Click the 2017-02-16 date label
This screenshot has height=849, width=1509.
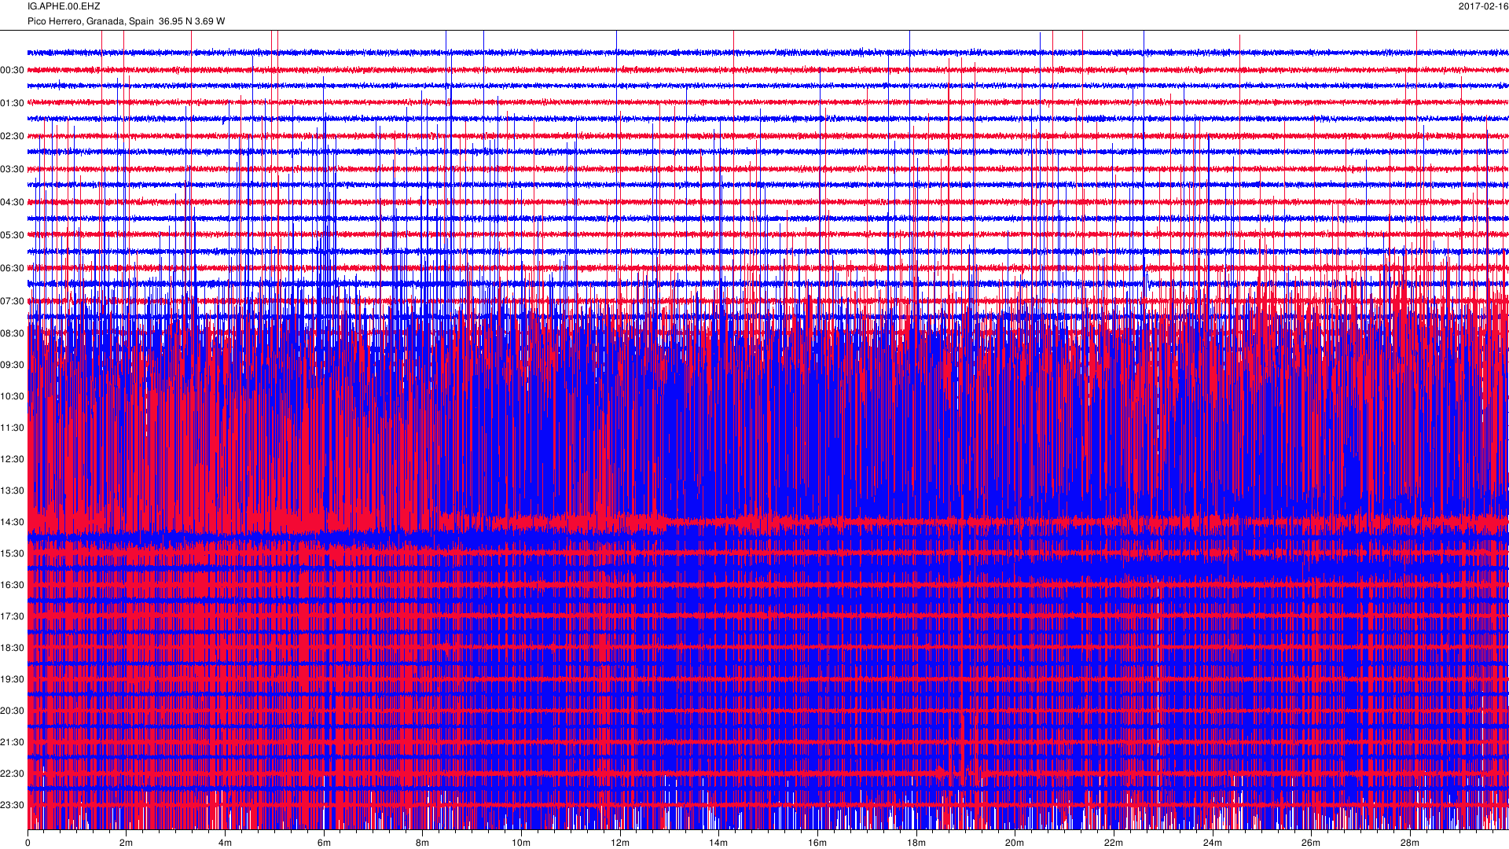pyautogui.click(x=1483, y=6)
